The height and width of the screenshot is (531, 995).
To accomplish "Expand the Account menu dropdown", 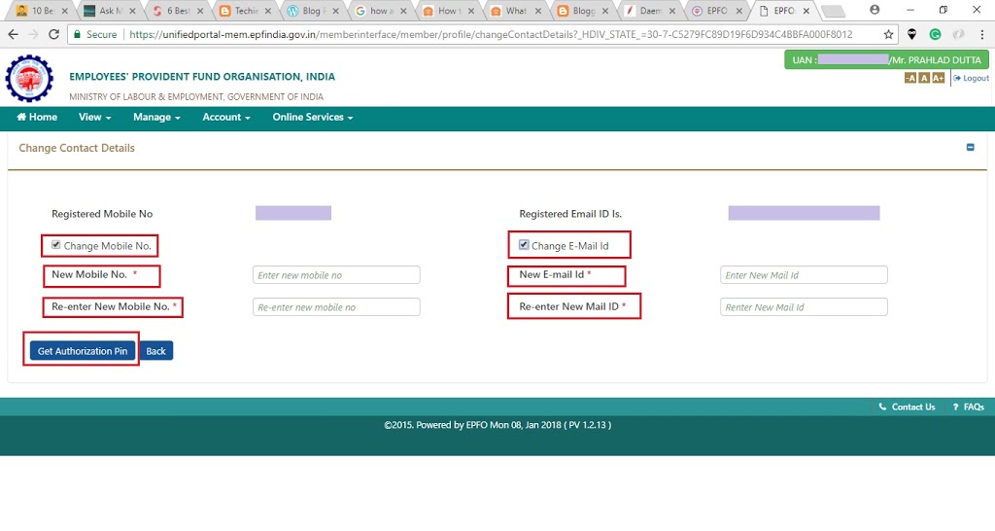I will click(225, 117).
